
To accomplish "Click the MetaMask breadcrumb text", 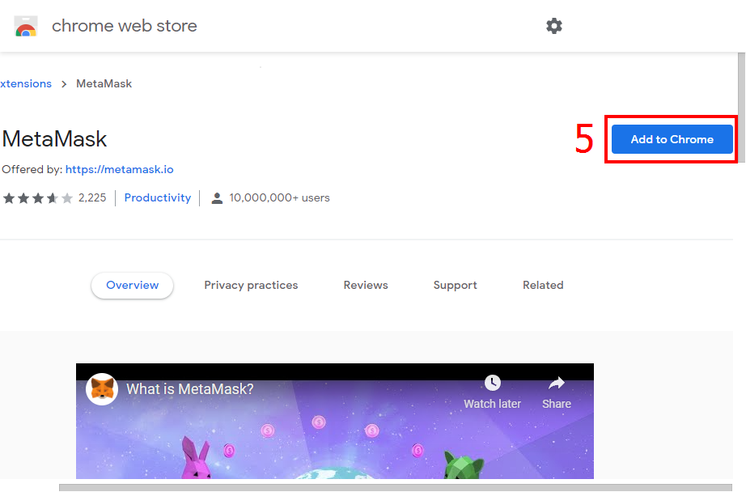I will (x=104, y=83).
